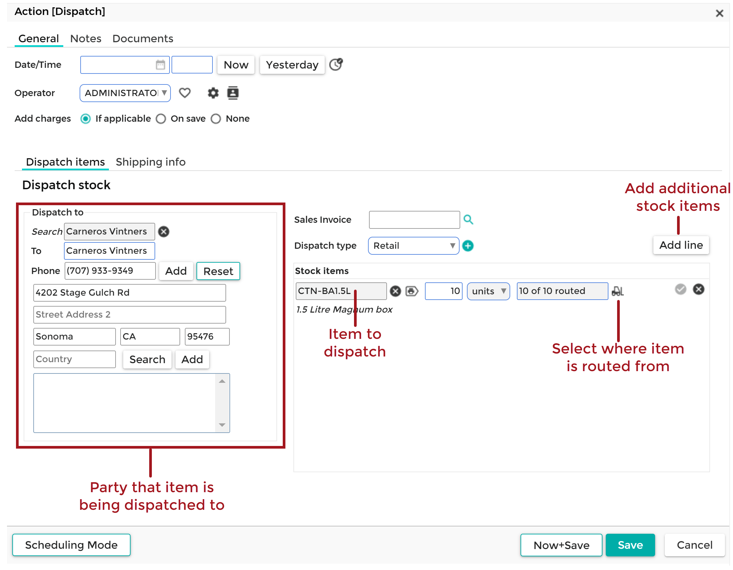Click the 95476 zip code field
The width and height of the screenshot is (733, 570).
pos(207,337)
